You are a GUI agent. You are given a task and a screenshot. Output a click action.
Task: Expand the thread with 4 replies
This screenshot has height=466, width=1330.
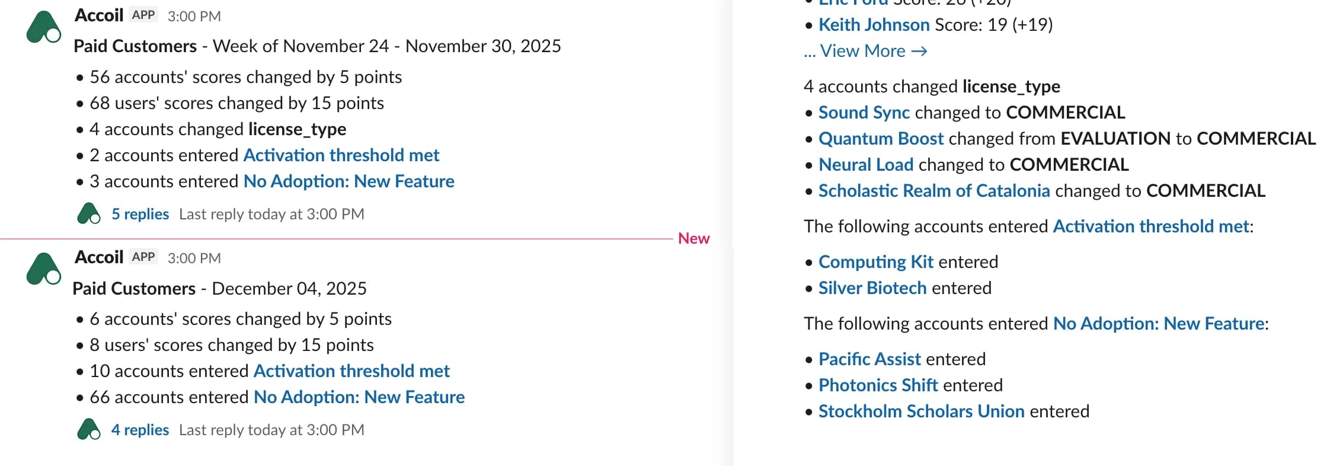click(140, 429)
